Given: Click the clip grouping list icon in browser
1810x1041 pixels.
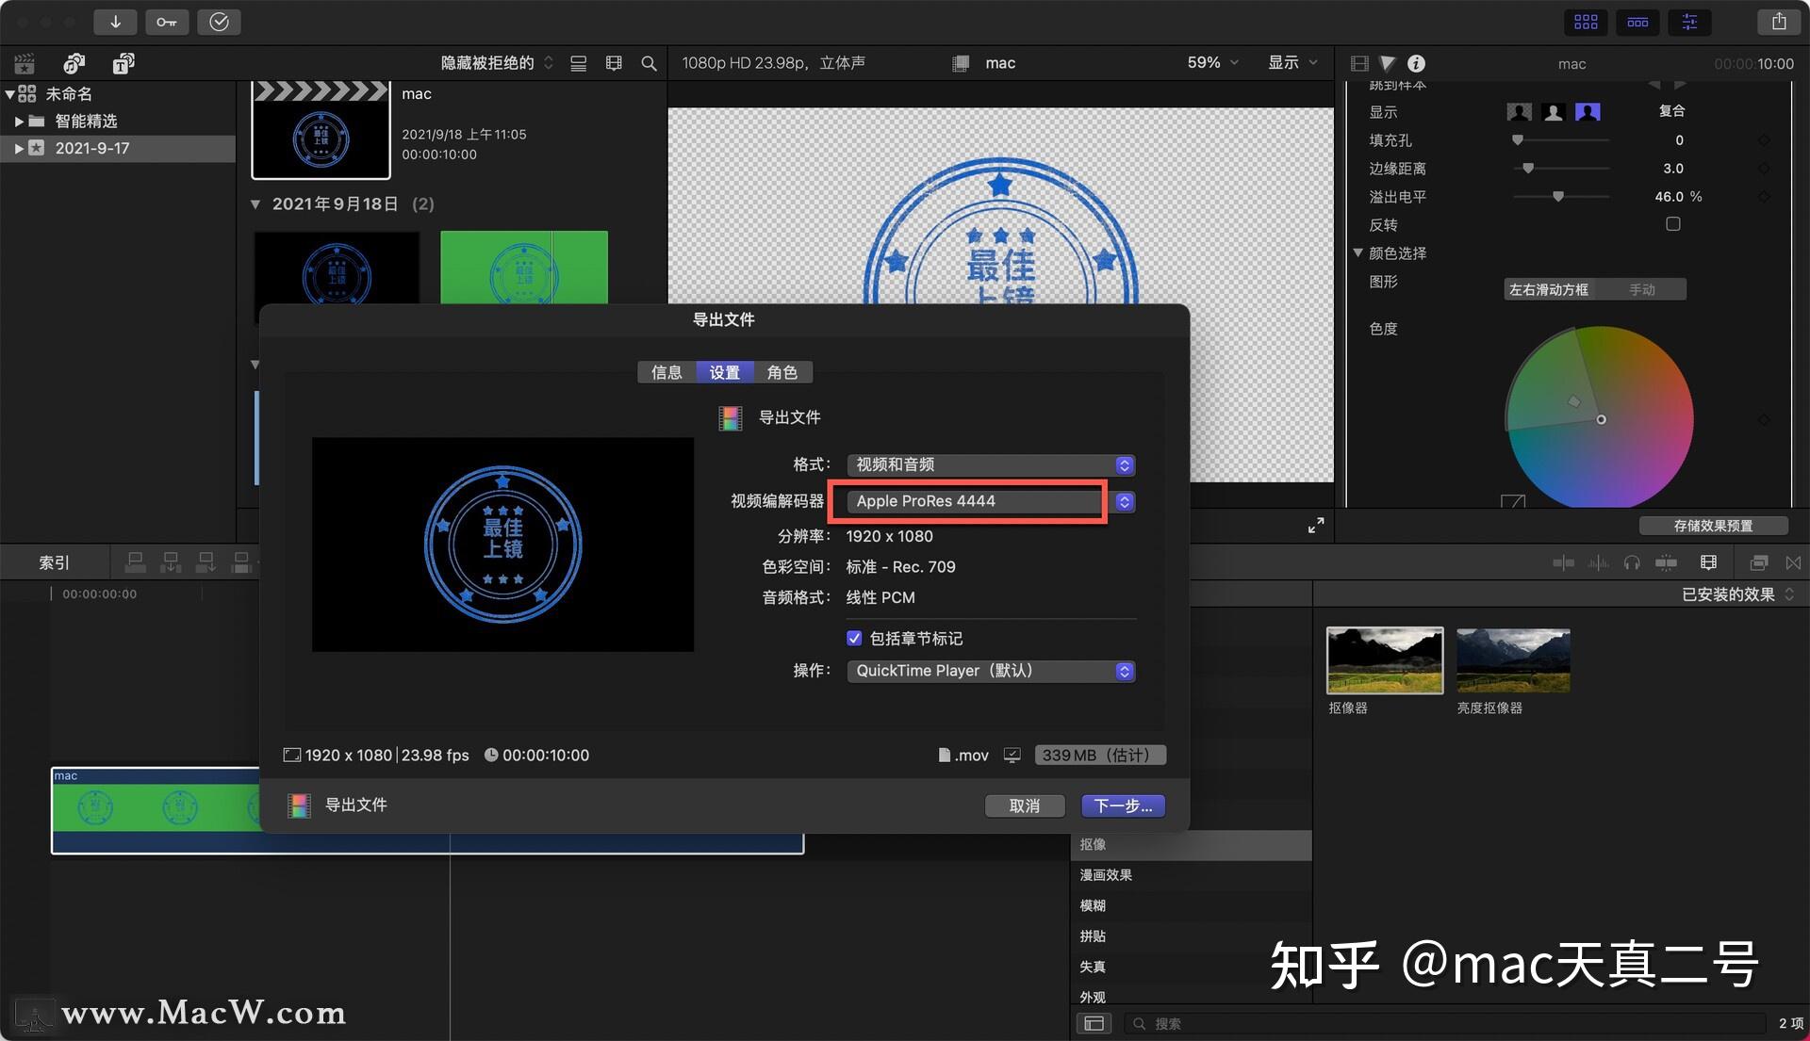Looking at the screenshot, I should pyautogui.click(x=579, y=63).
